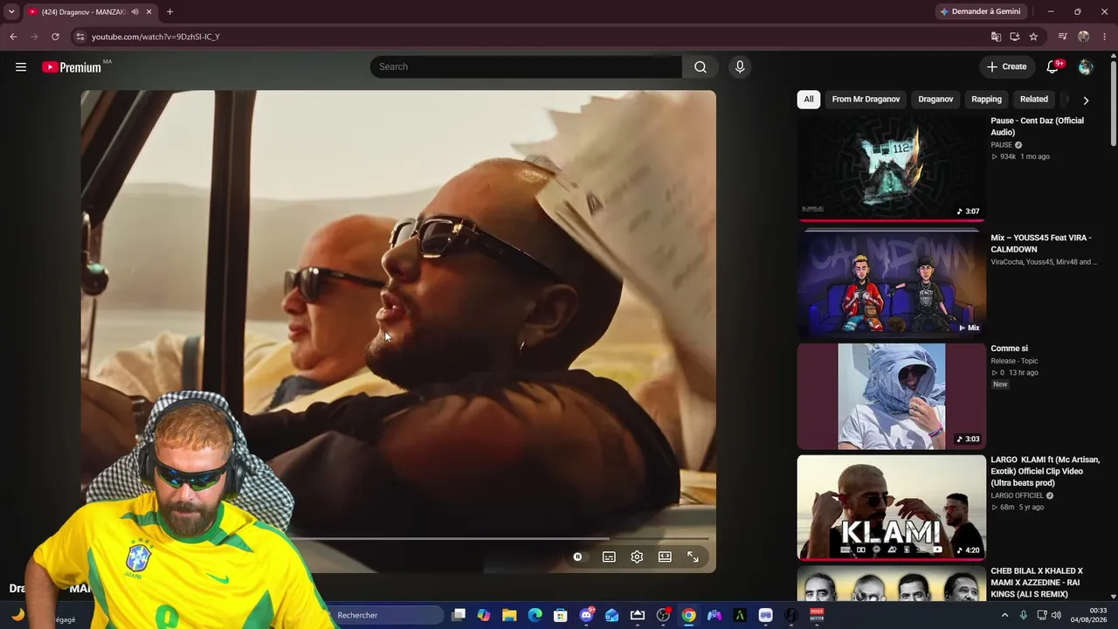Open the system volume control

[x=1056, y=615]
